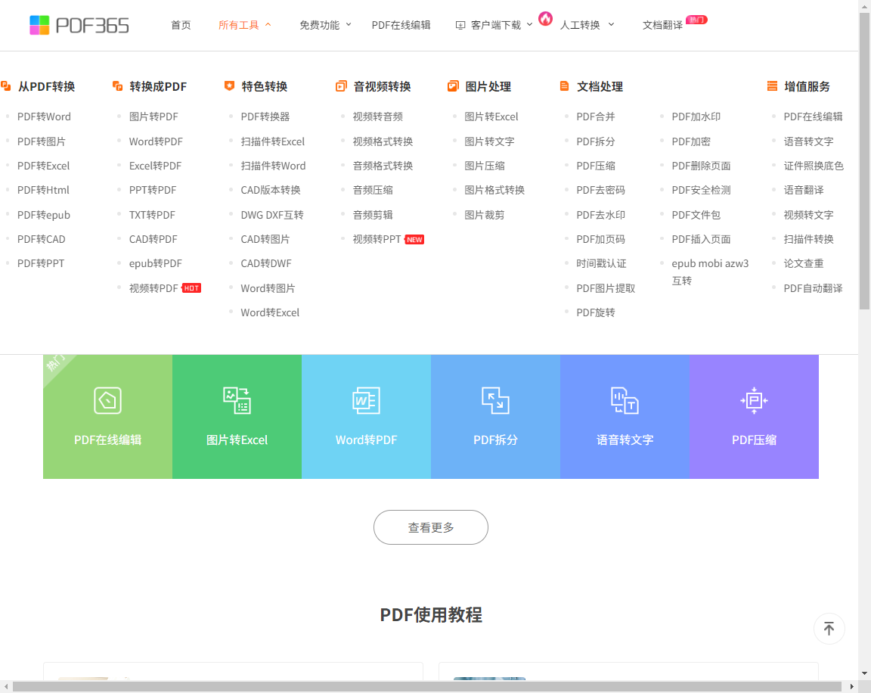The width and height of the screenshot is (871, 693).
Task: Click the NEW badge next to 视频转PPT
Action: click(414, 240)
